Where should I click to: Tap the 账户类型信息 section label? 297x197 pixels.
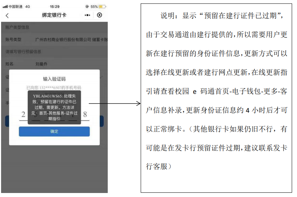(17, 27)
